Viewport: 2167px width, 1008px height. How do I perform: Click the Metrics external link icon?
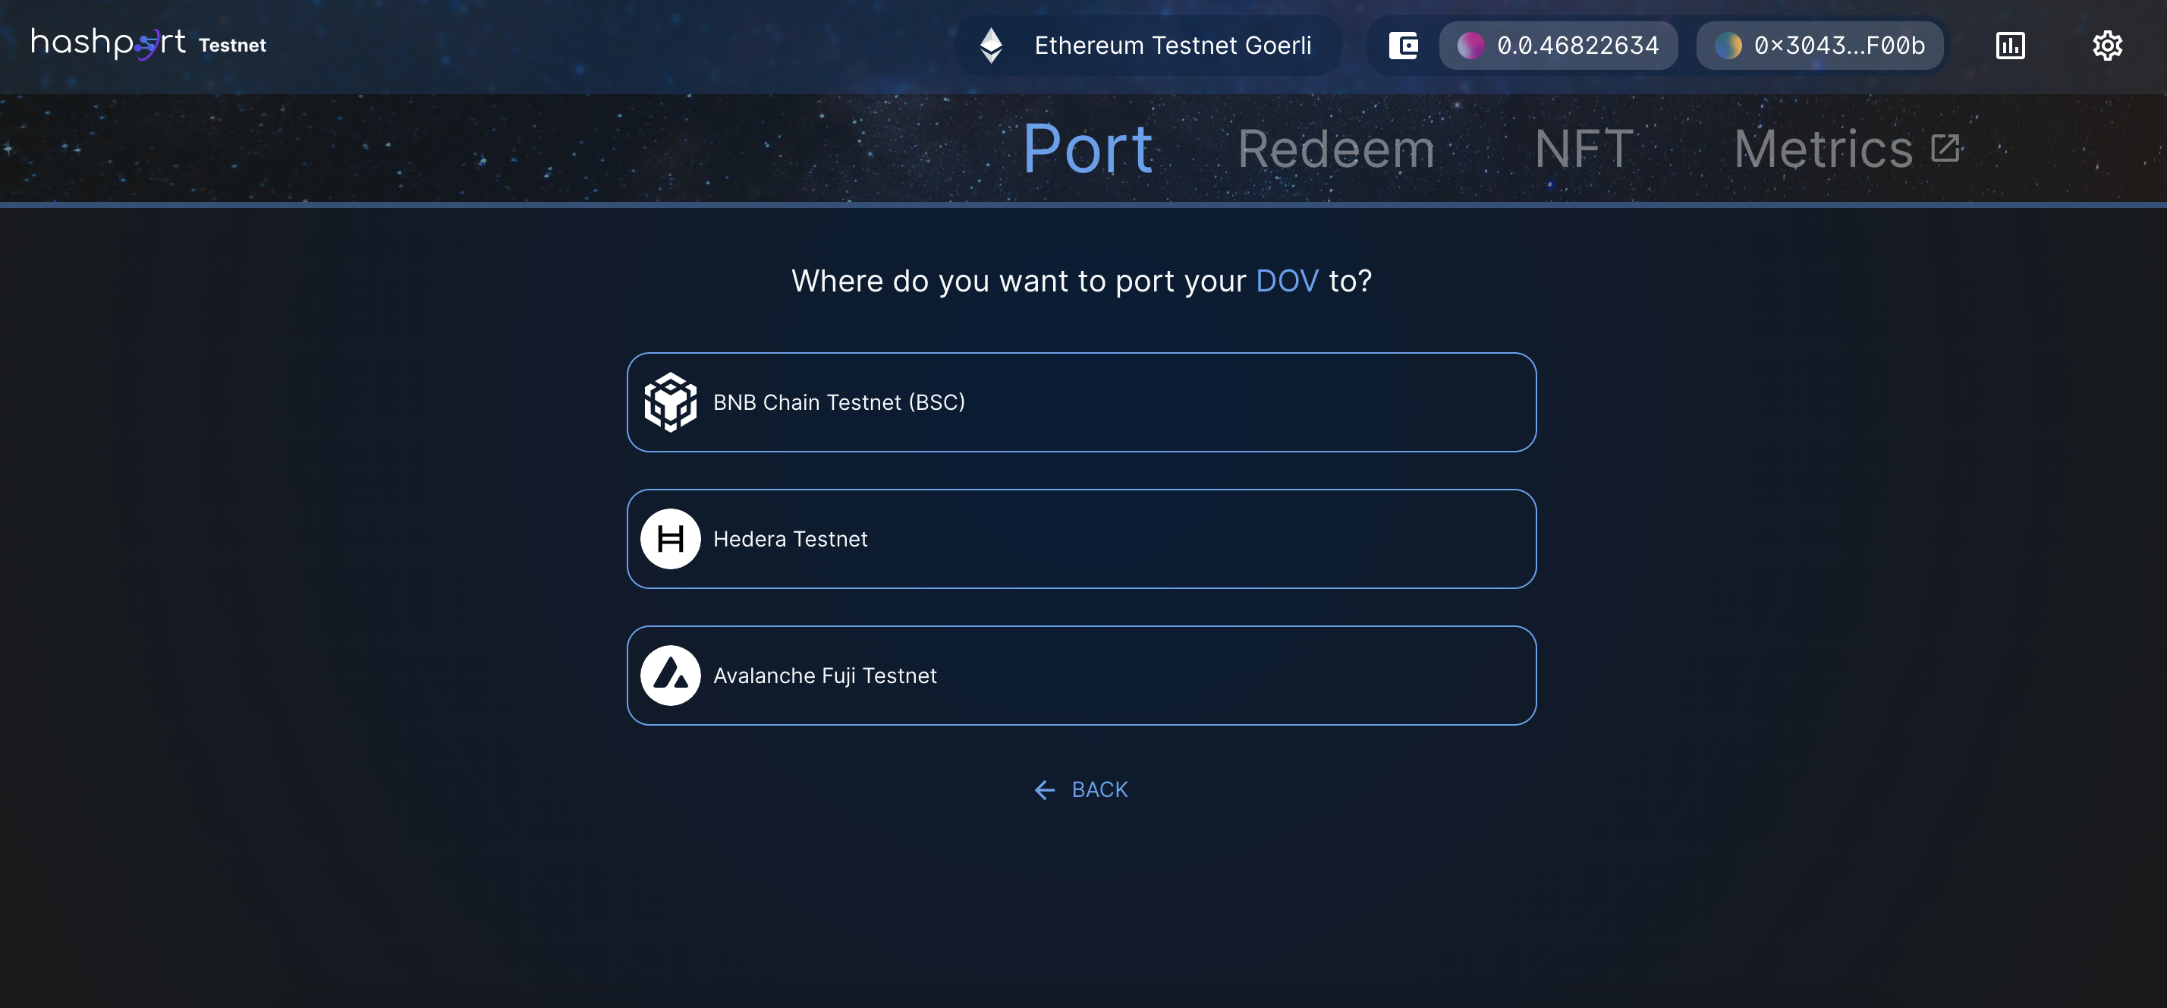pyautogui.click(x=1945, y=148)
